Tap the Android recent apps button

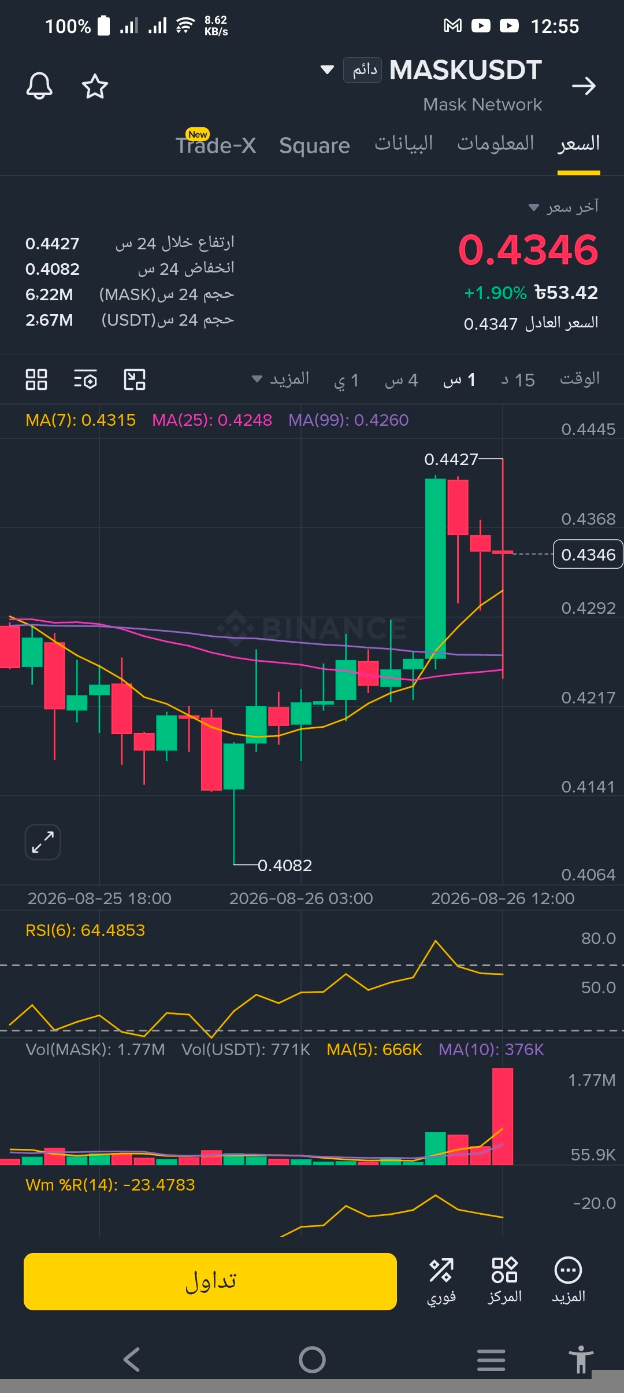tap(491, 1360)
